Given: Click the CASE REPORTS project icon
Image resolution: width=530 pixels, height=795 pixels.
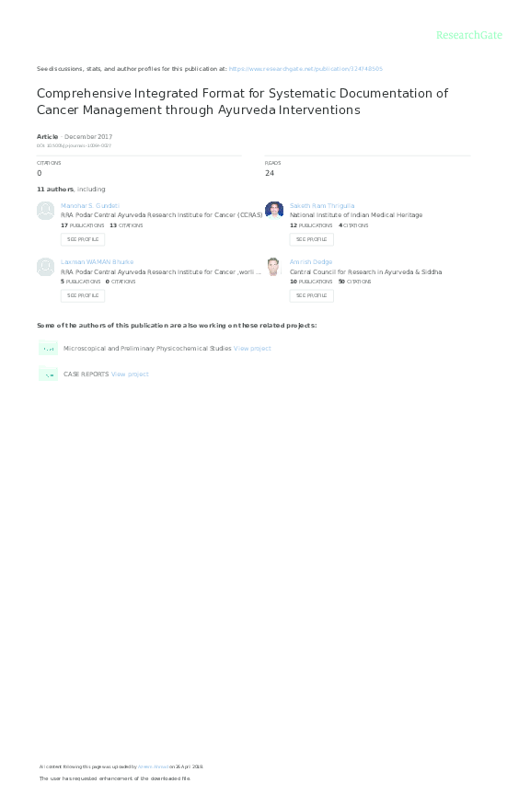Looking at the screenshot, I should coord(48,374).
